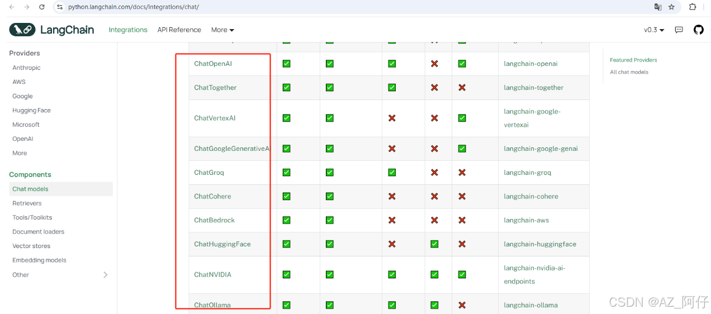
Task: Select Retrievers in the sidebar
Action: [x=27, y=203]
